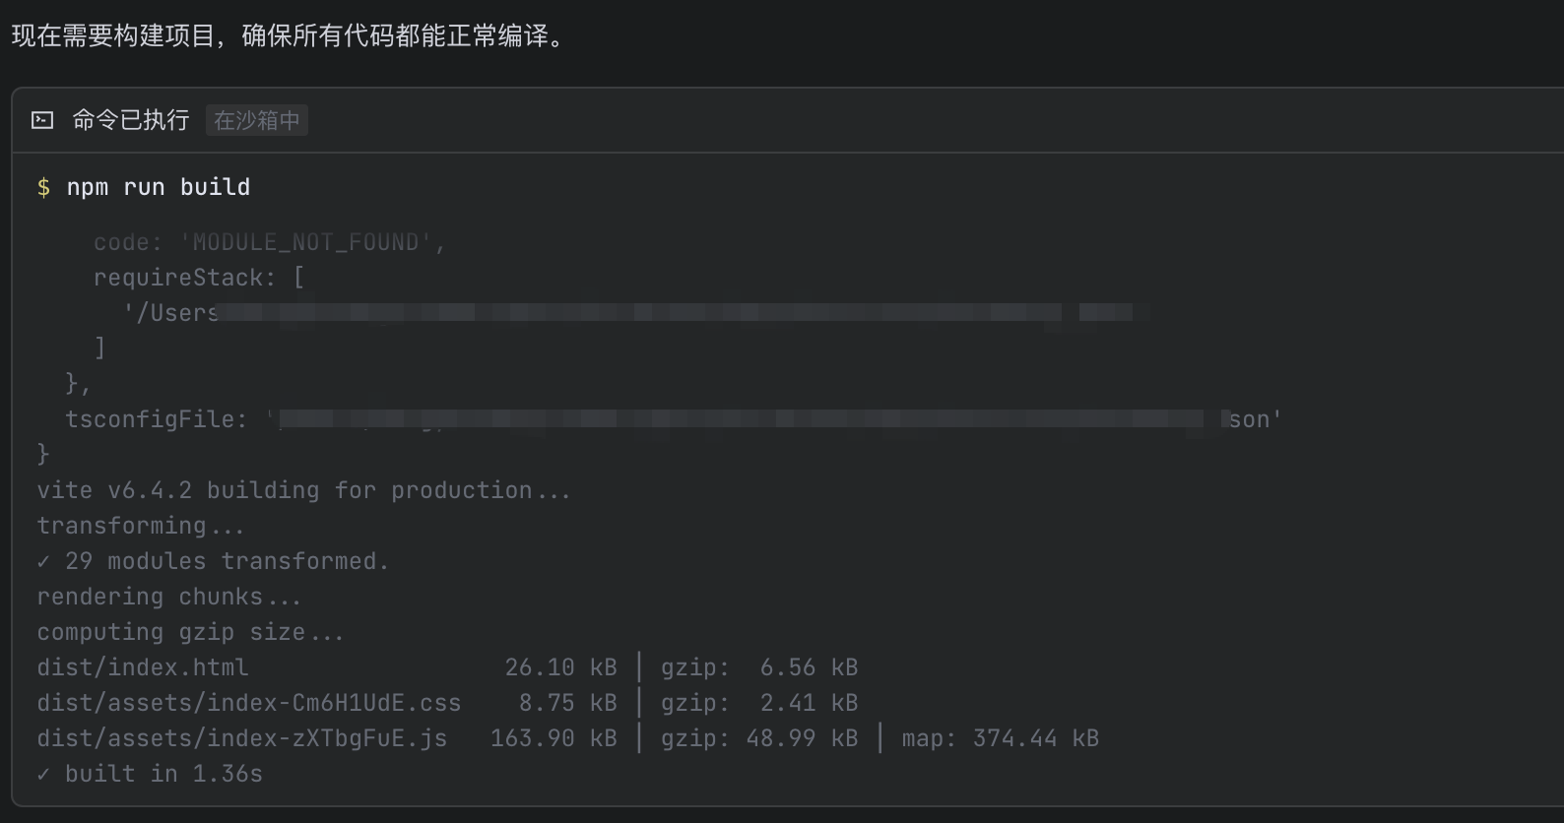The width and height of the screenshot is (1564, 823).
Task: Click the 'rendering chunks...' line
Action: coord(168,597)
